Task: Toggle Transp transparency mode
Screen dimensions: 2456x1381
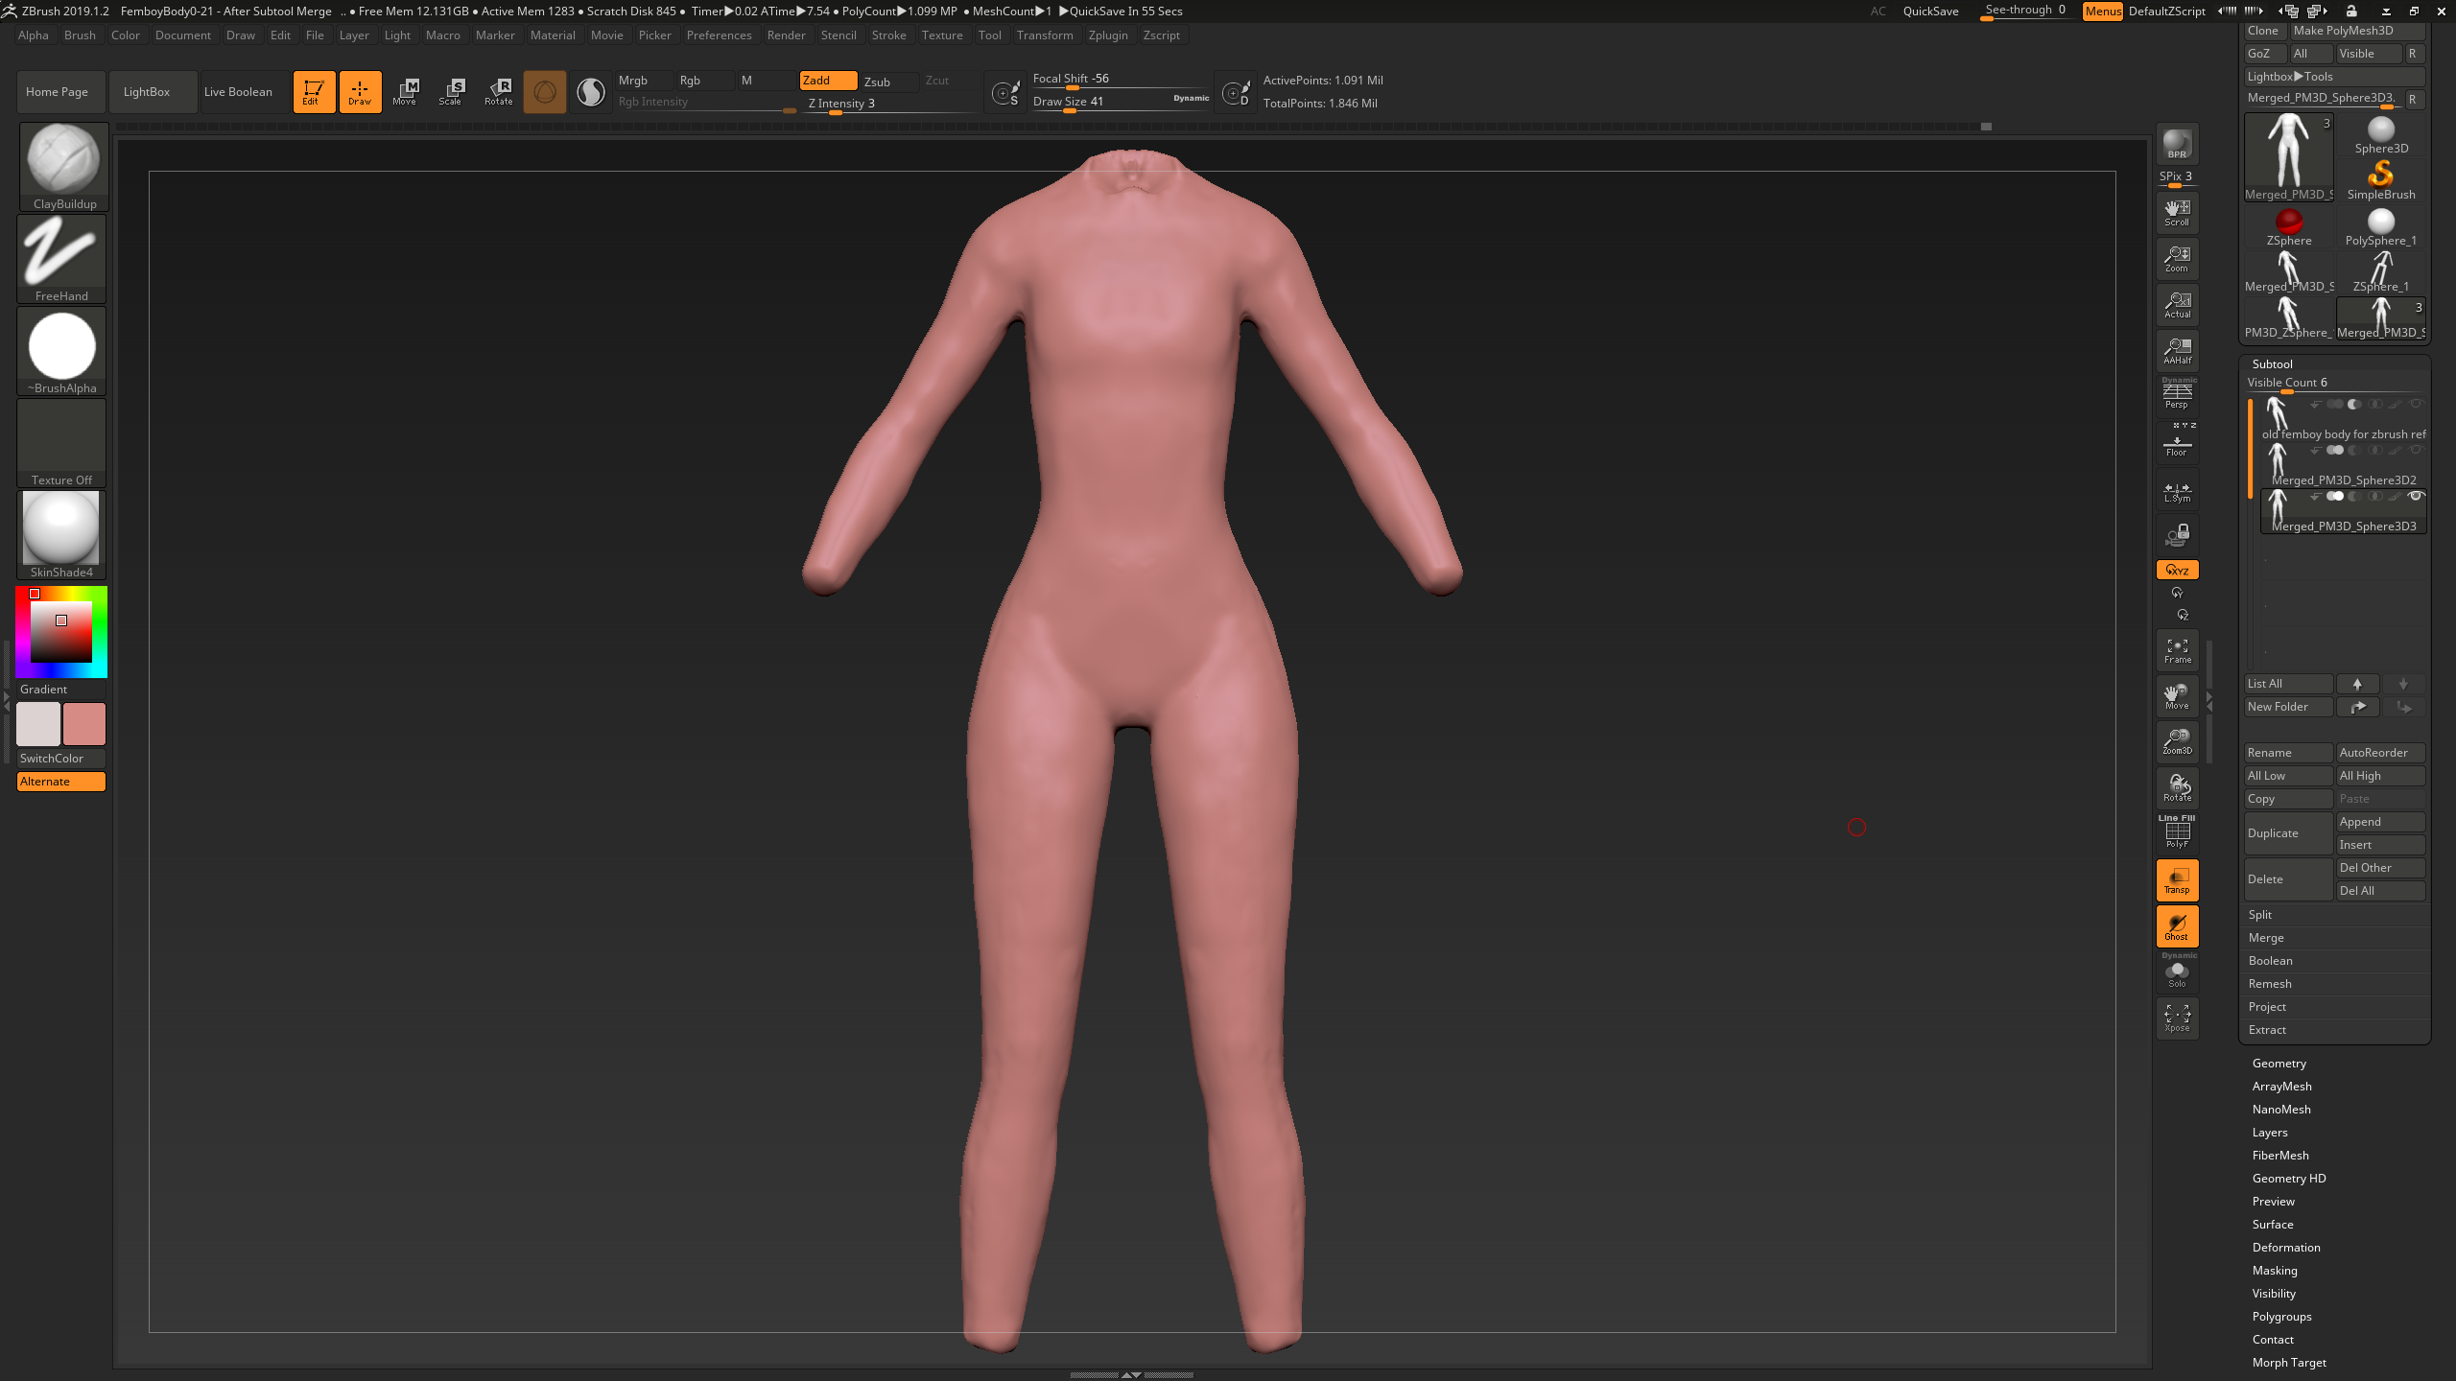Action: pyautogui.click(x=2177, y=879)
